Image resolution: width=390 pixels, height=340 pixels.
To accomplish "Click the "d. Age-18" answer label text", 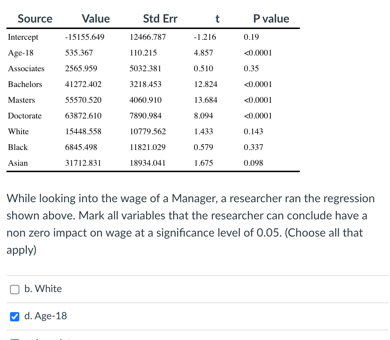I will [x=46, y=316].
